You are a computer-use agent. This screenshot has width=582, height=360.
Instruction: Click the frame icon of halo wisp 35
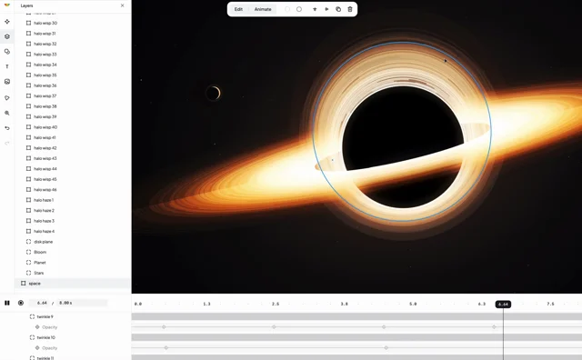click(28, 75)
